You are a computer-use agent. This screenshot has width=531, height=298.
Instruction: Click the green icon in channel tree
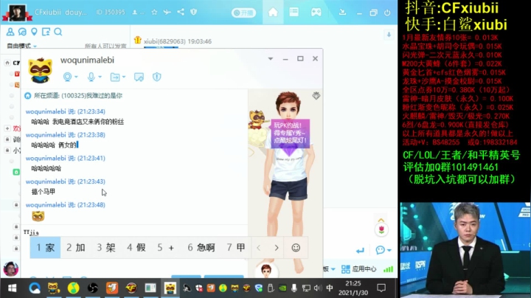coord(16,172)
